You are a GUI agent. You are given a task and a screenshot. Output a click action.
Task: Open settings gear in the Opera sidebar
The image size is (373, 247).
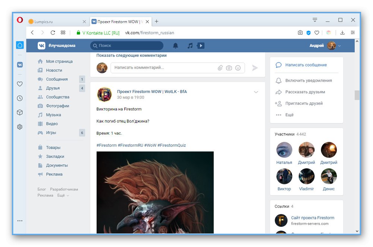tap(20, 127)
